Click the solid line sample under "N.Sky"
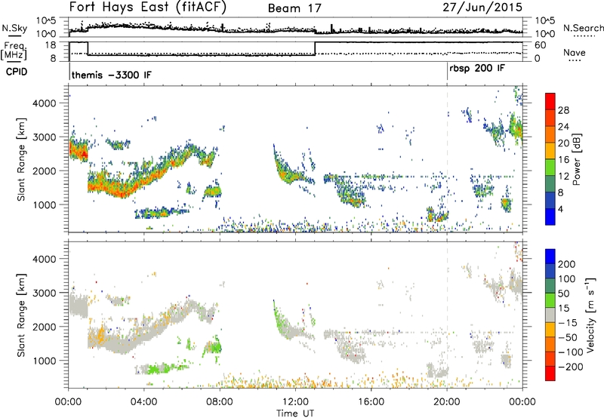The height and width of the screenshot is (418, 604). (14, 36)
